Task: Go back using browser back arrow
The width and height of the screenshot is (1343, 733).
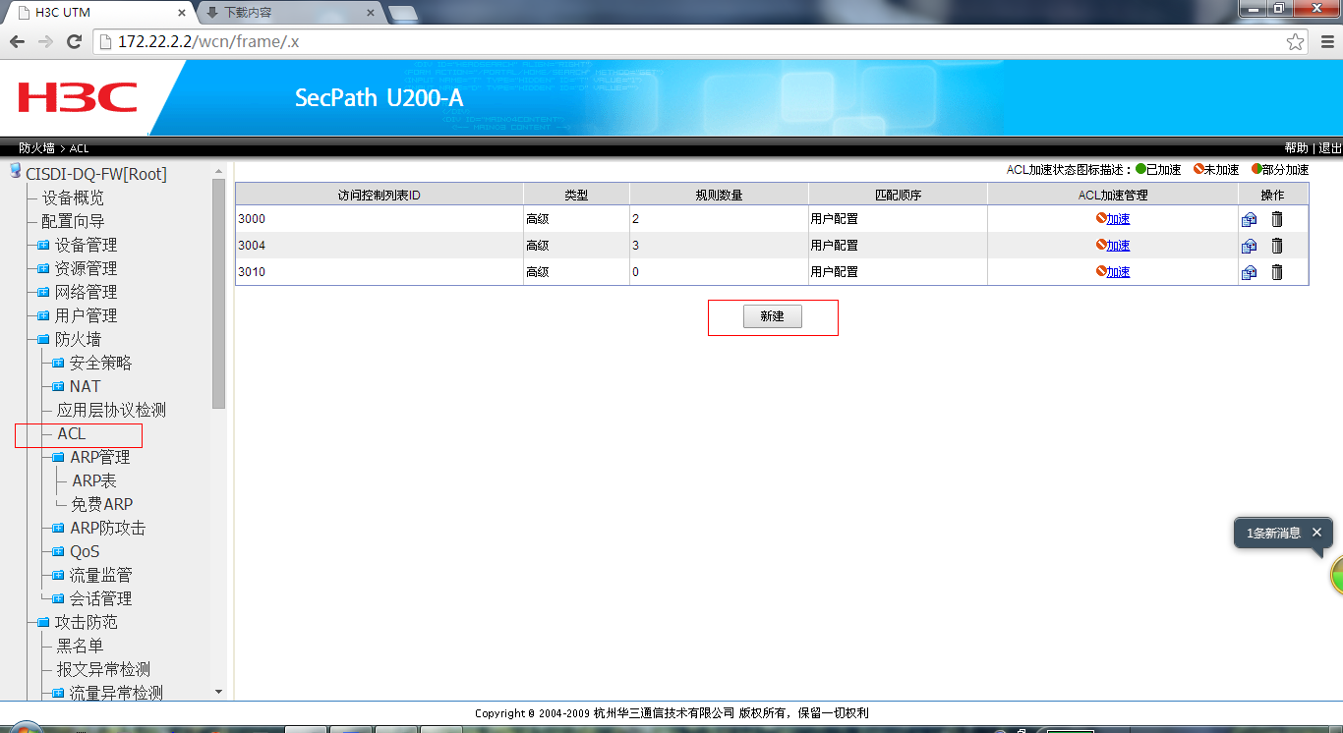Action: click(x=17, y=41)
